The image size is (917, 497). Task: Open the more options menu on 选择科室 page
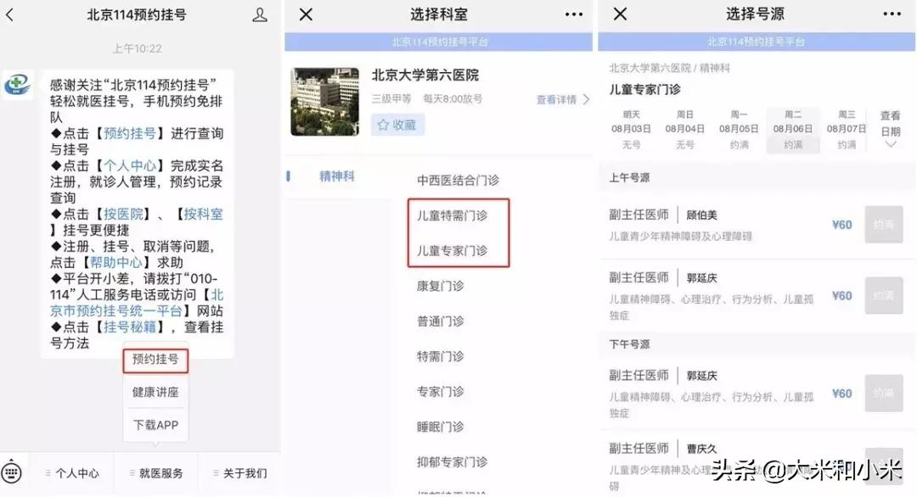[573, 14]
